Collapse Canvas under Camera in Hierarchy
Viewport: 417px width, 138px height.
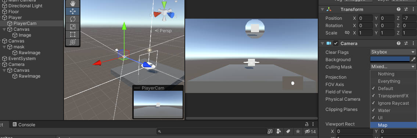pos(4,70)
